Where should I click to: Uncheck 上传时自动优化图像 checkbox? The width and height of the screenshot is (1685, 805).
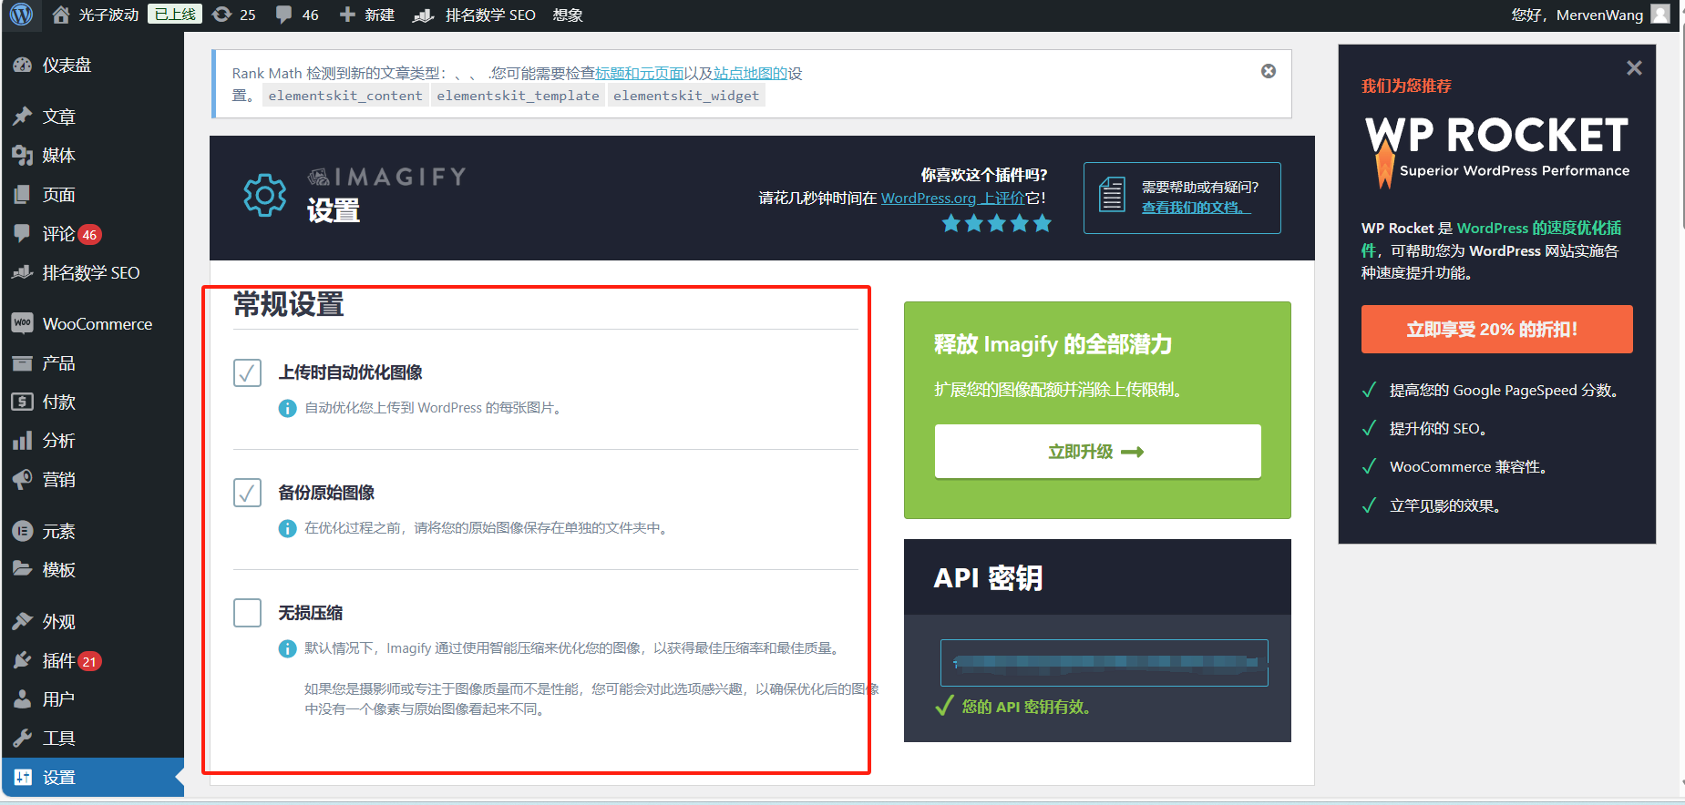[x=247, y=372]
